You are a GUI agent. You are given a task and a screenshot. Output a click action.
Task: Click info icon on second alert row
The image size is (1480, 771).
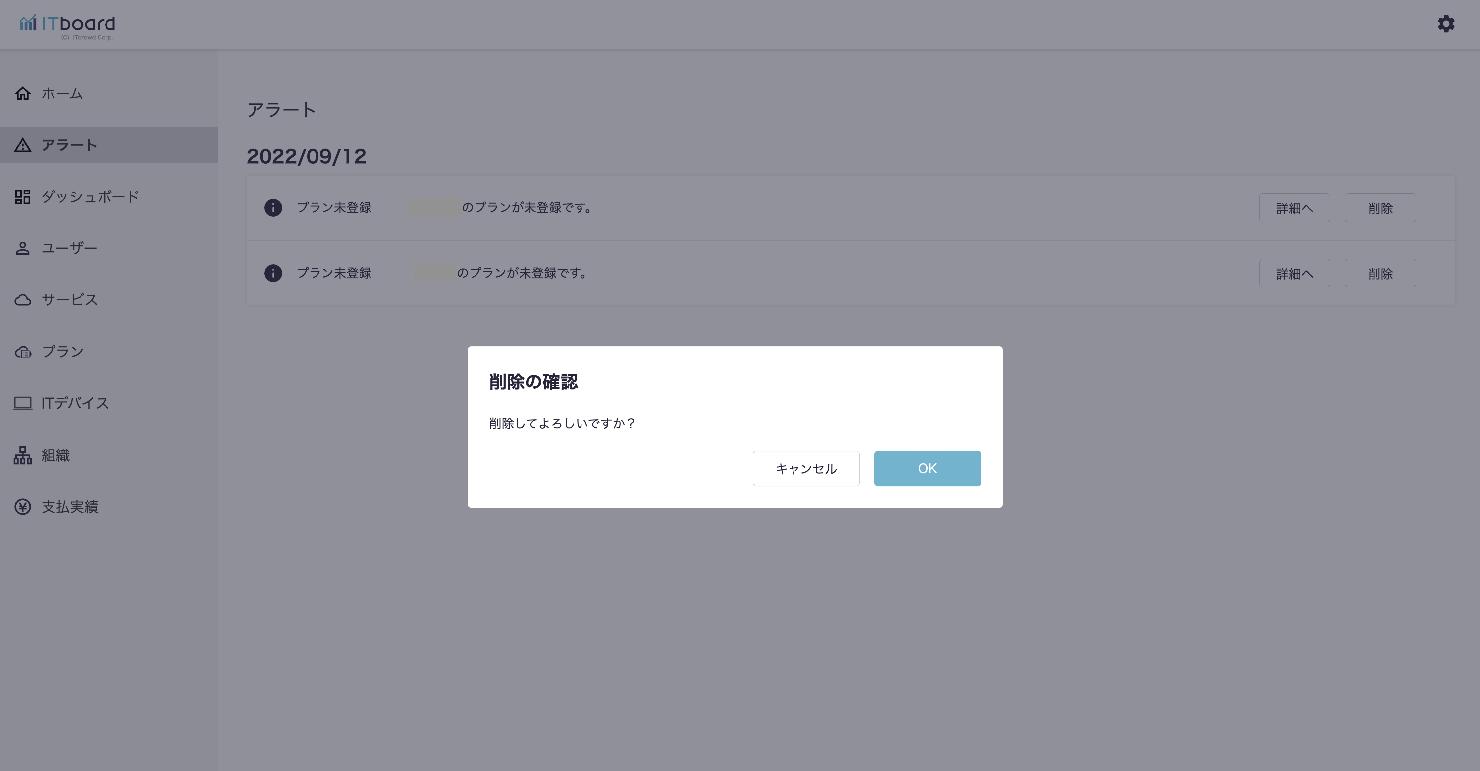pos(273,273)
